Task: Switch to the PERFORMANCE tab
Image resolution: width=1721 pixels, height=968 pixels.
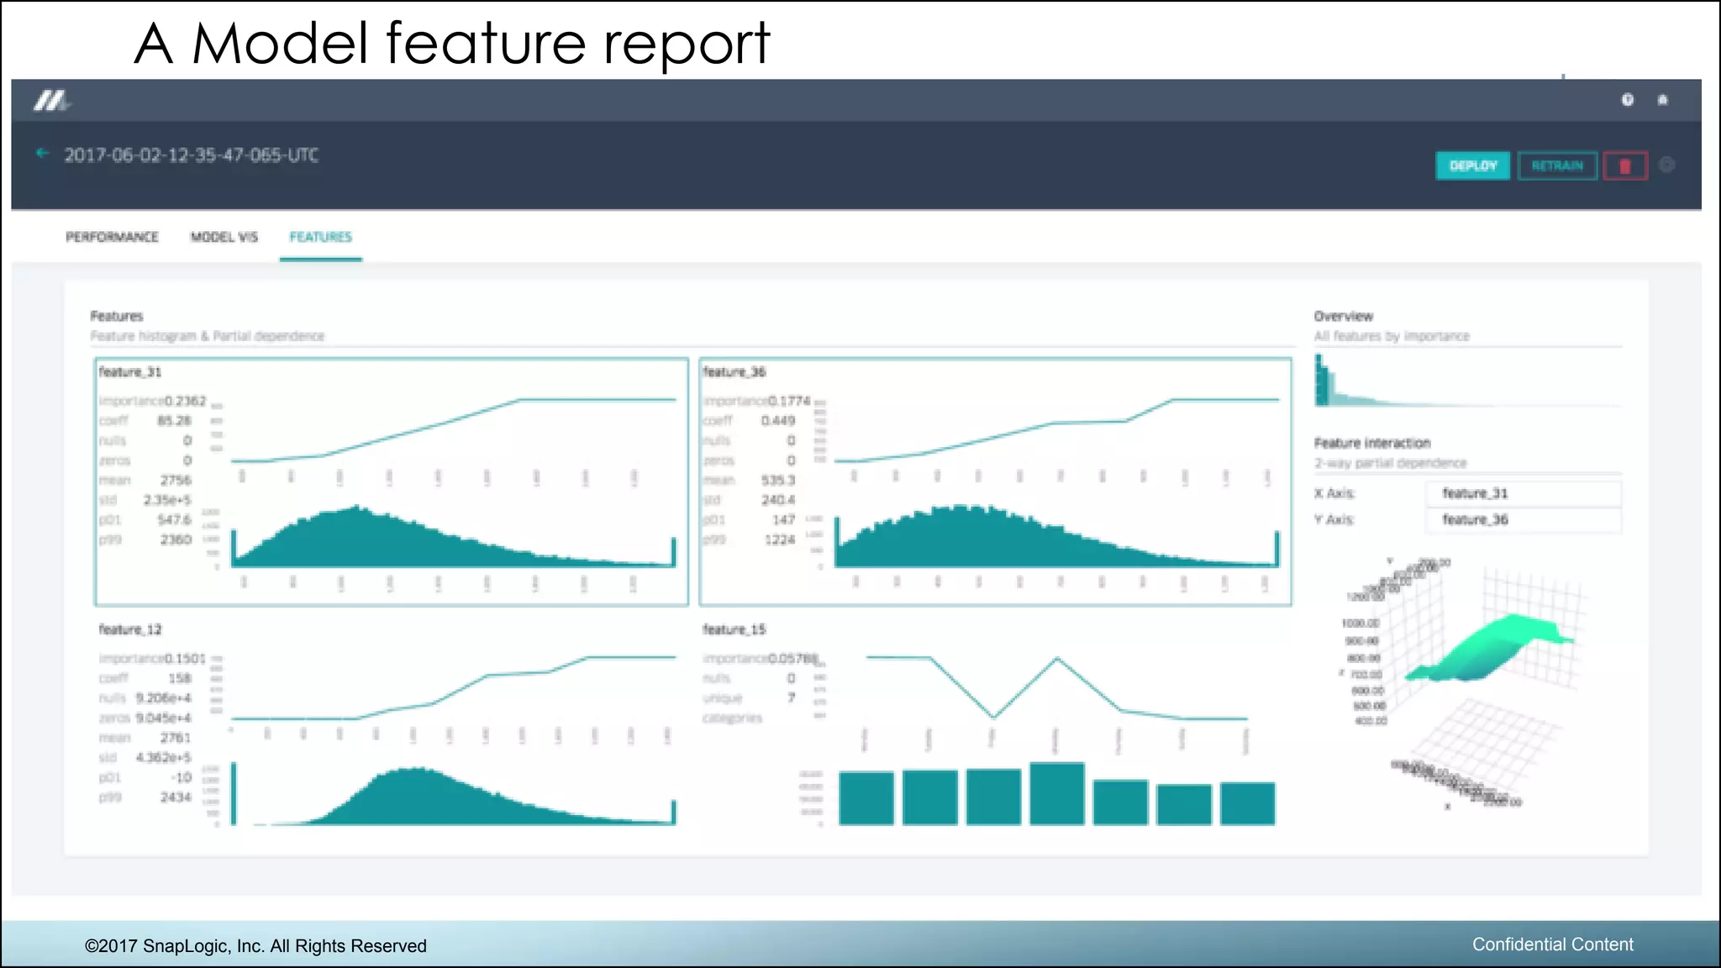Action: point(112,237)
